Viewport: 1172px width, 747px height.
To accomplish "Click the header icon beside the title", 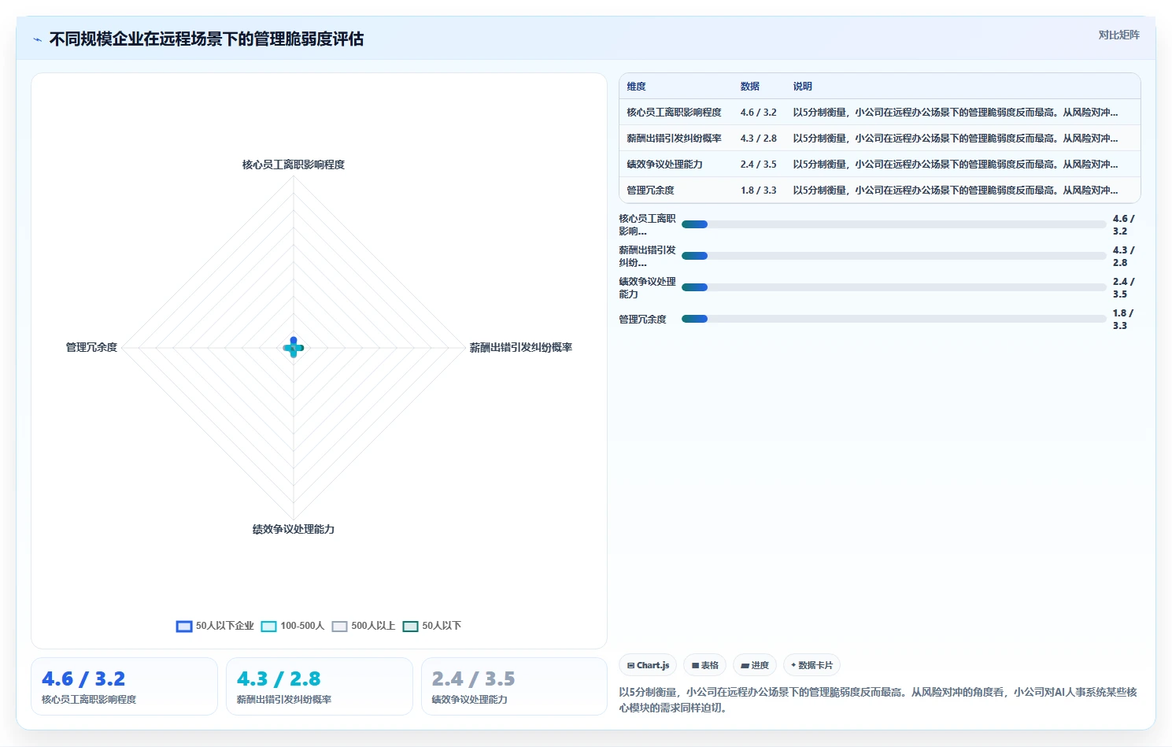I will [x=37, y=39].
